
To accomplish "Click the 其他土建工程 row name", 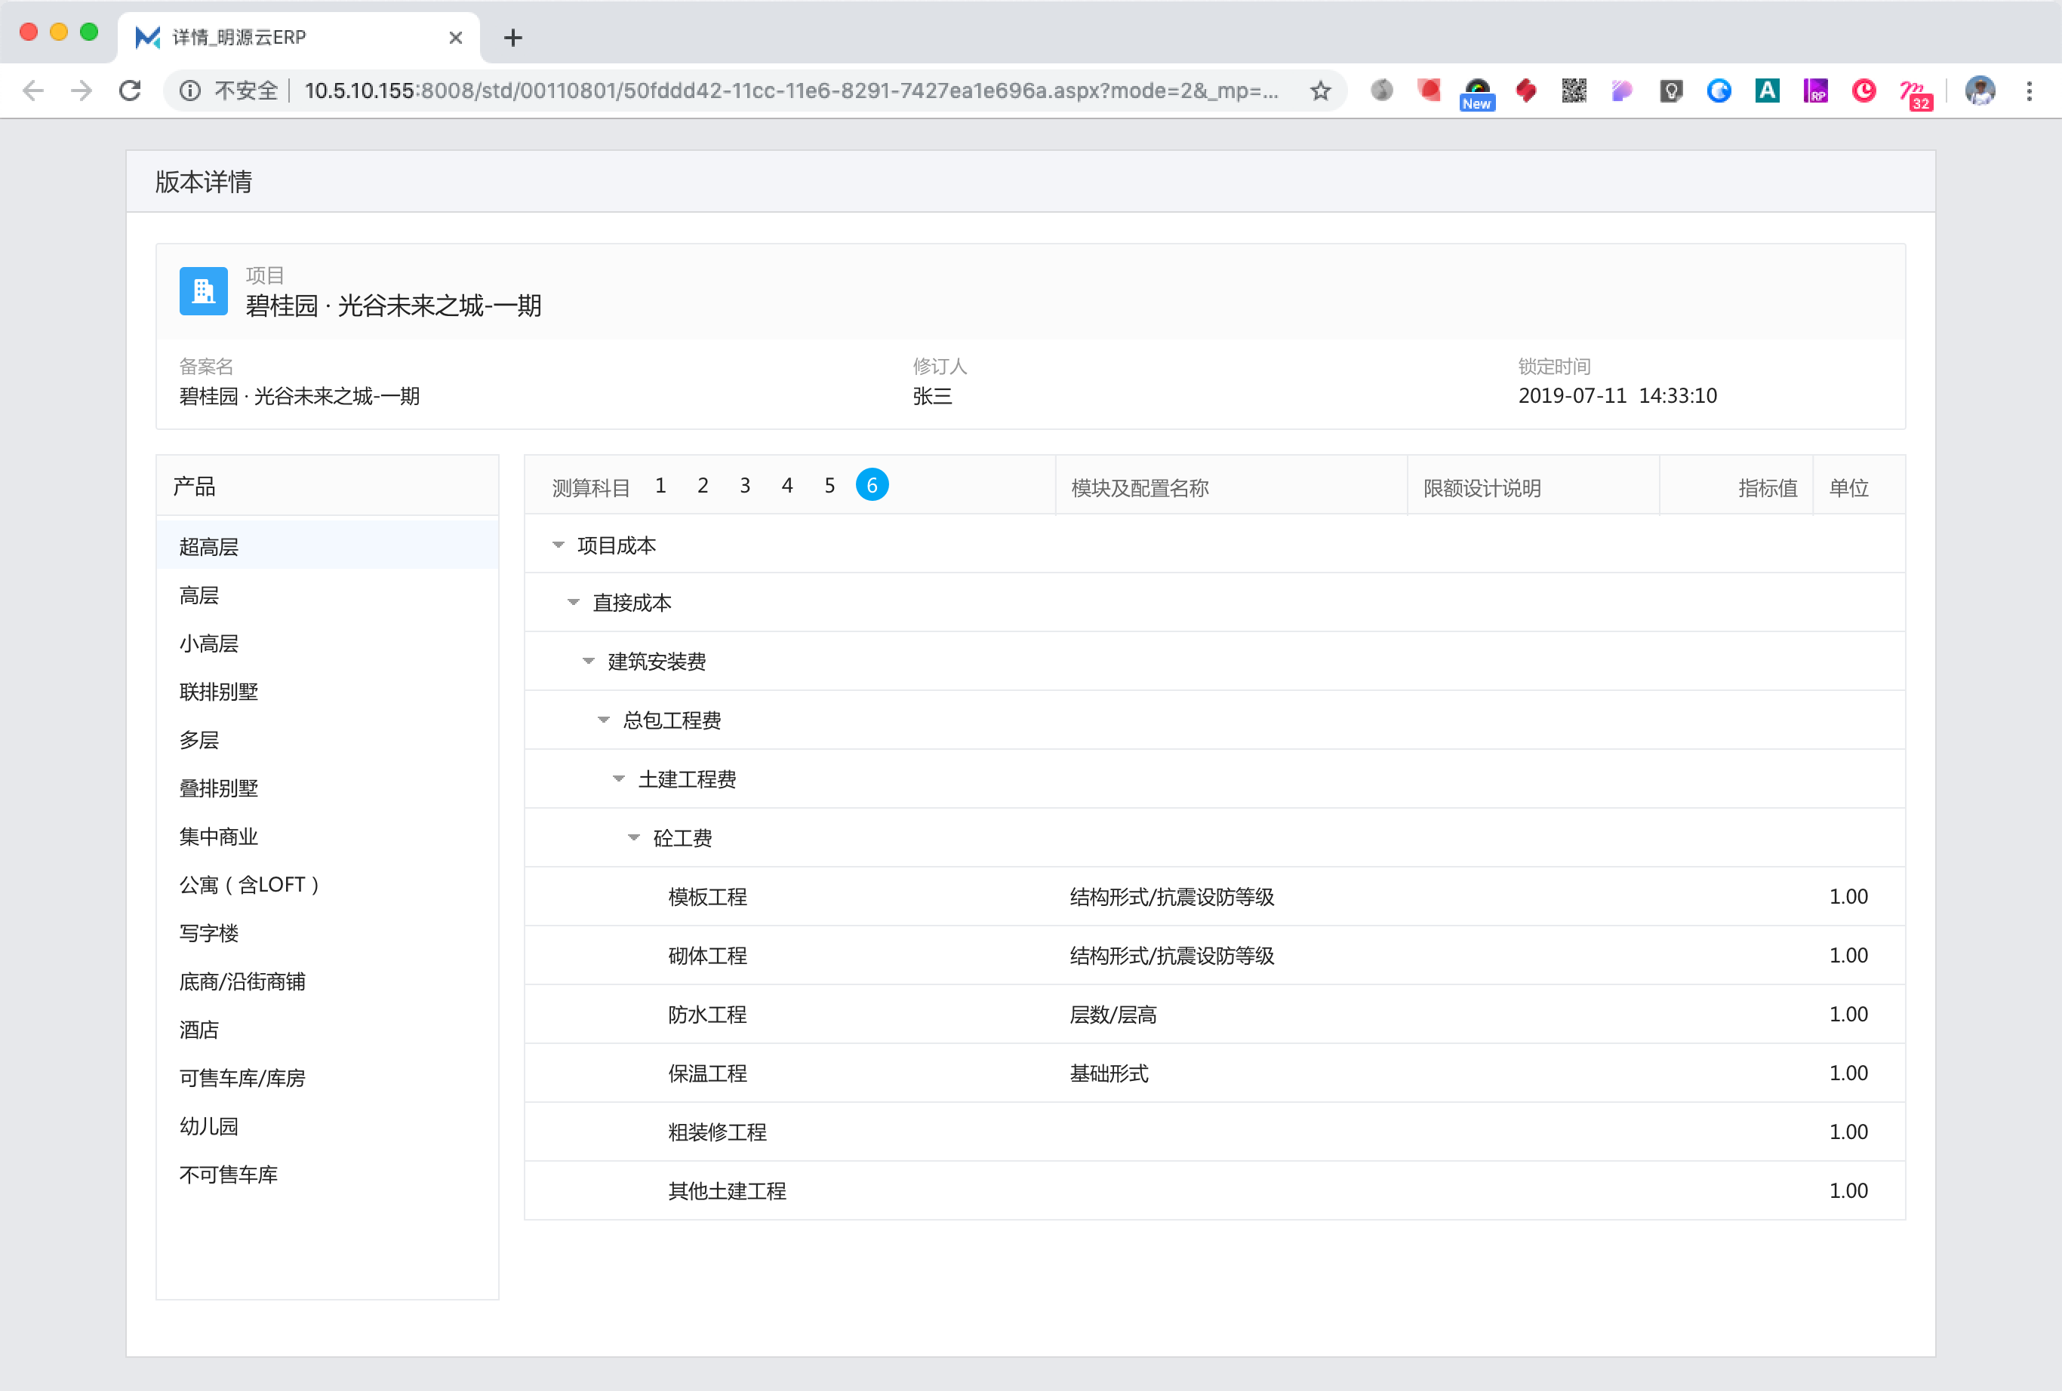I will click(x=727, y=1192).
